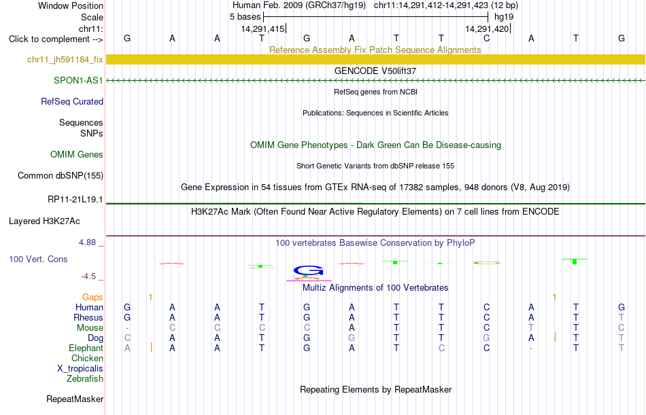Open the 'OMIM Gene Phenotypes' track title

[x=375, y=145]
